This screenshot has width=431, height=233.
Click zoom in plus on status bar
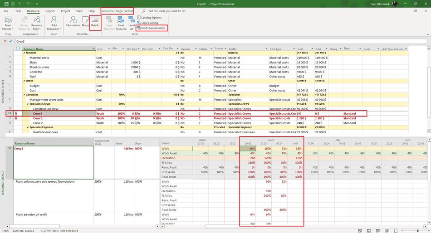428,231
